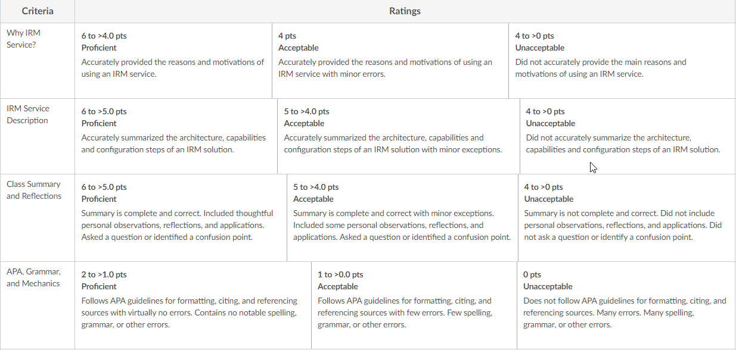Screen dimensions: 736x350
Task: Click the Why IRM Service? criterion
Action: [x=38, y=61]
